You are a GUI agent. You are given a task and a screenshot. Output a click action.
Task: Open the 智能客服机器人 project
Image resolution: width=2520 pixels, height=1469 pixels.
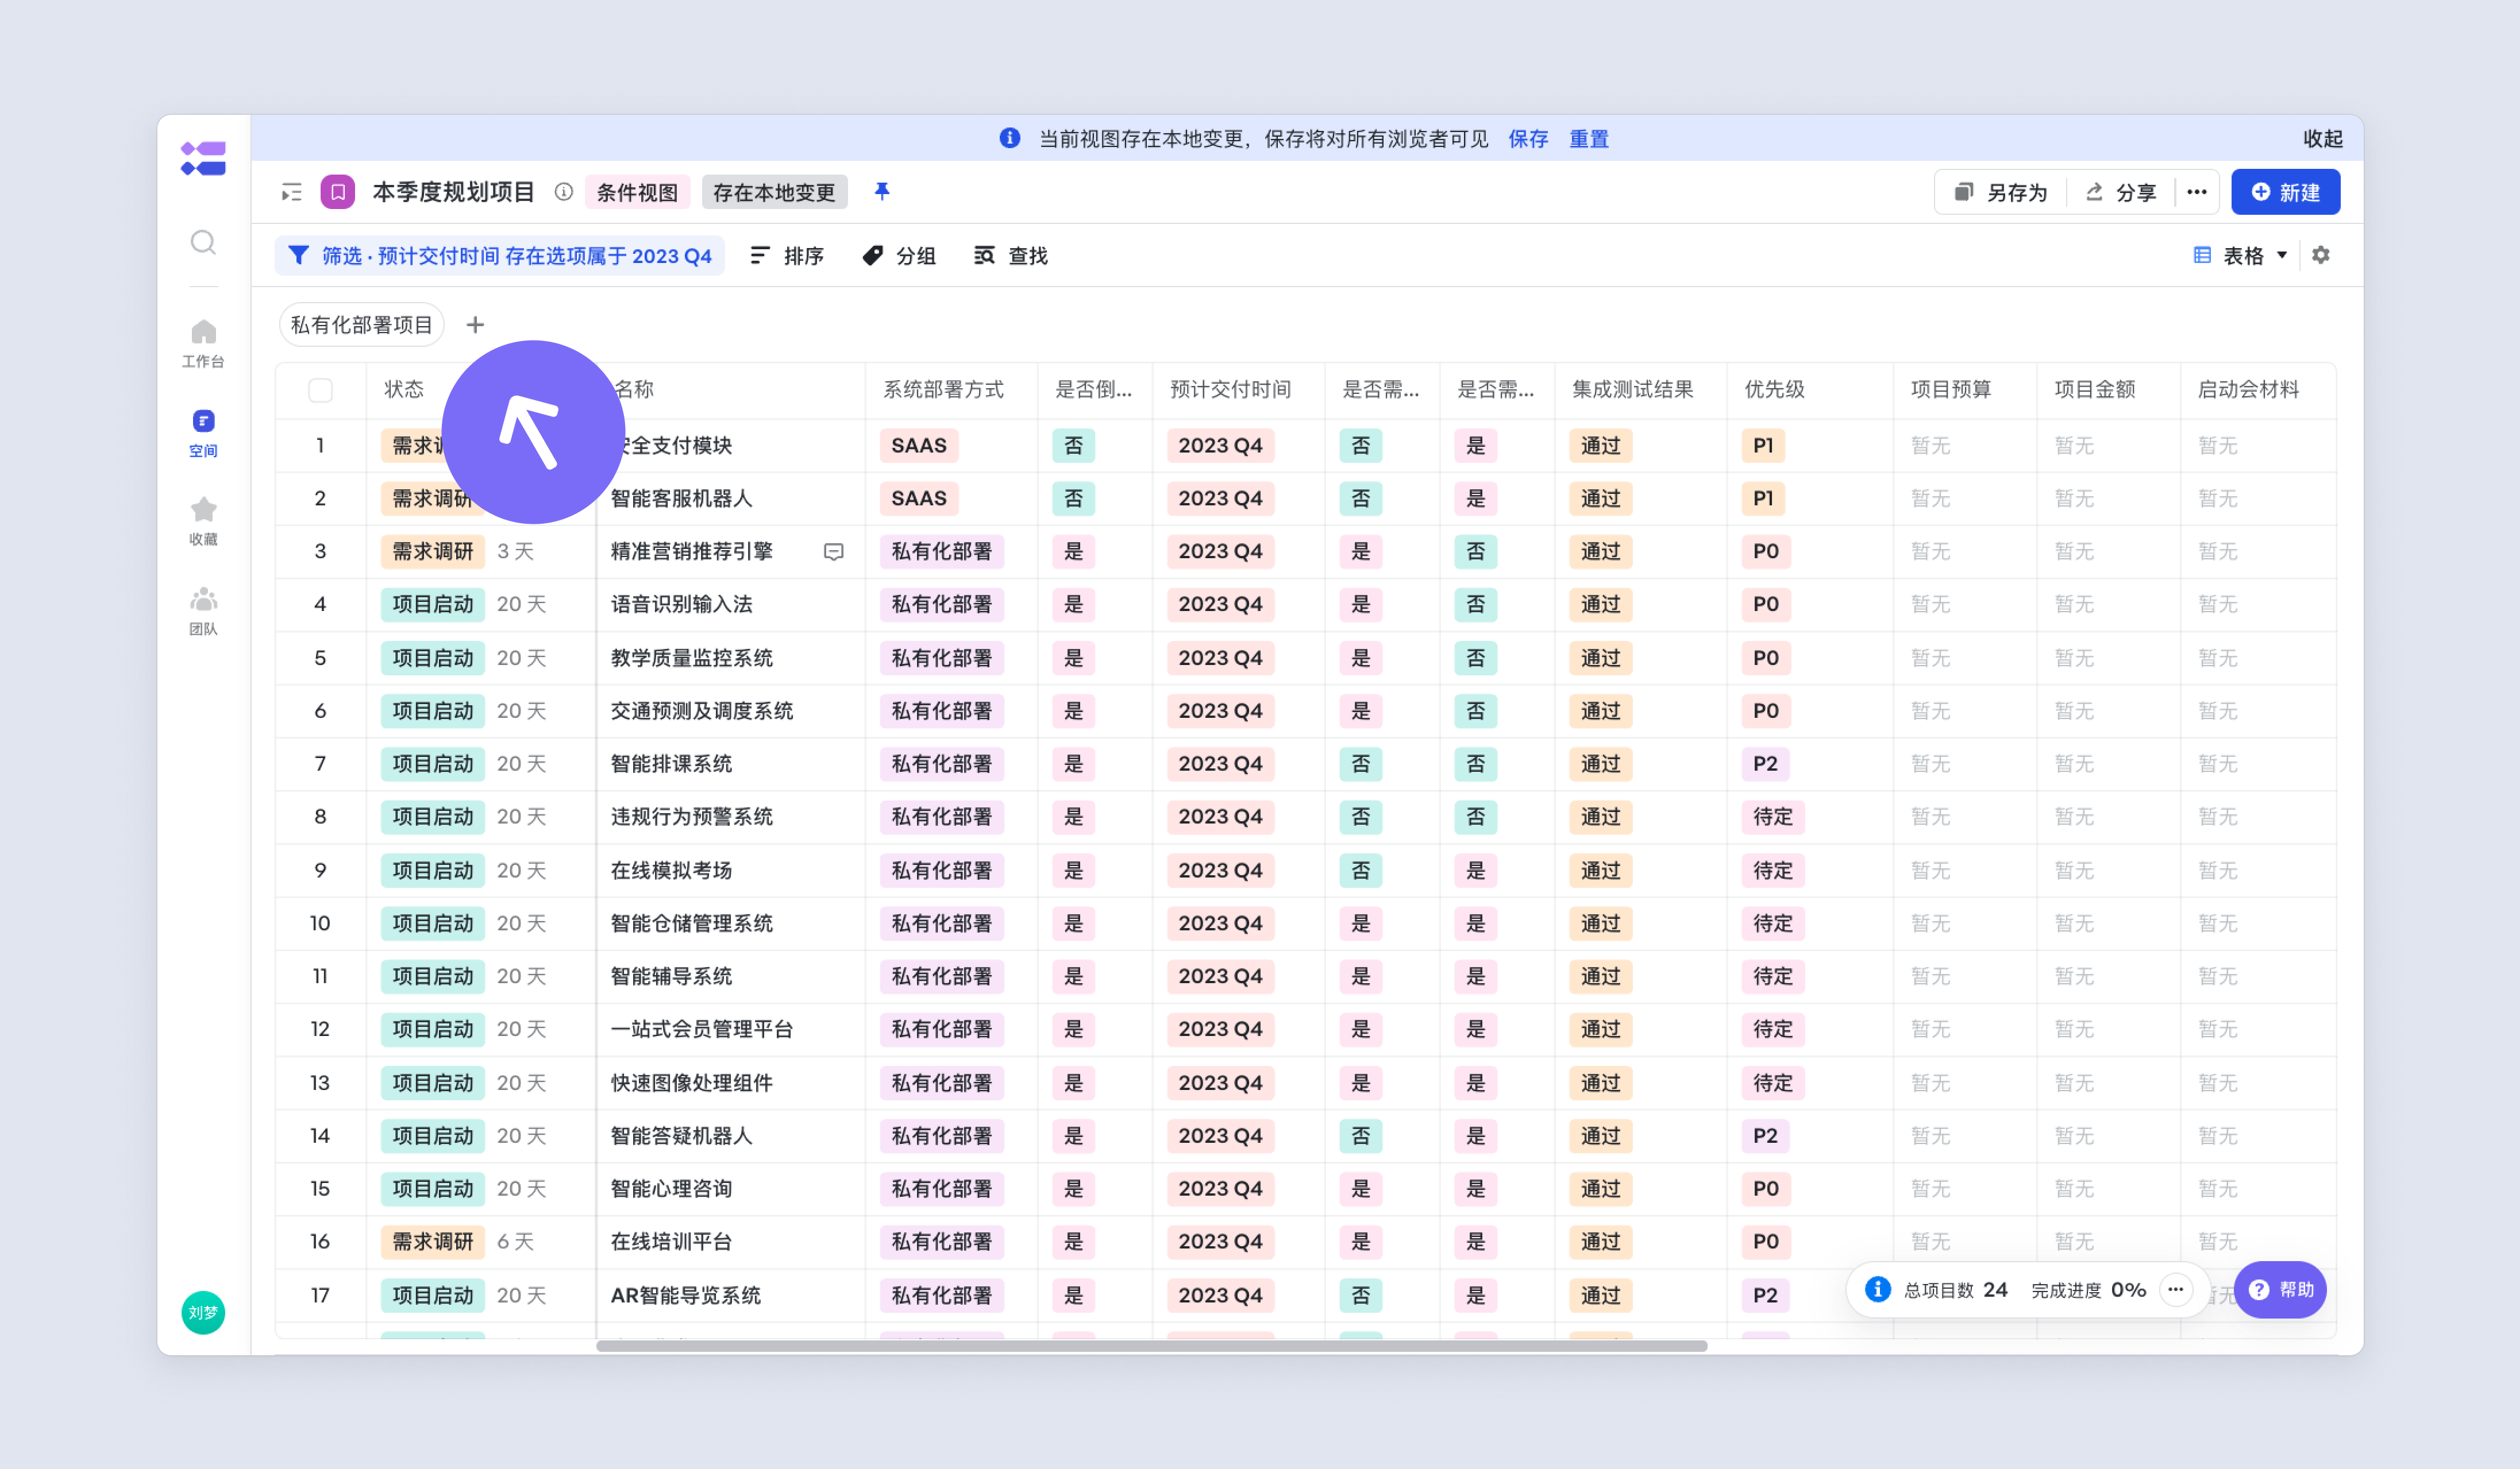(x=681, y=498)
